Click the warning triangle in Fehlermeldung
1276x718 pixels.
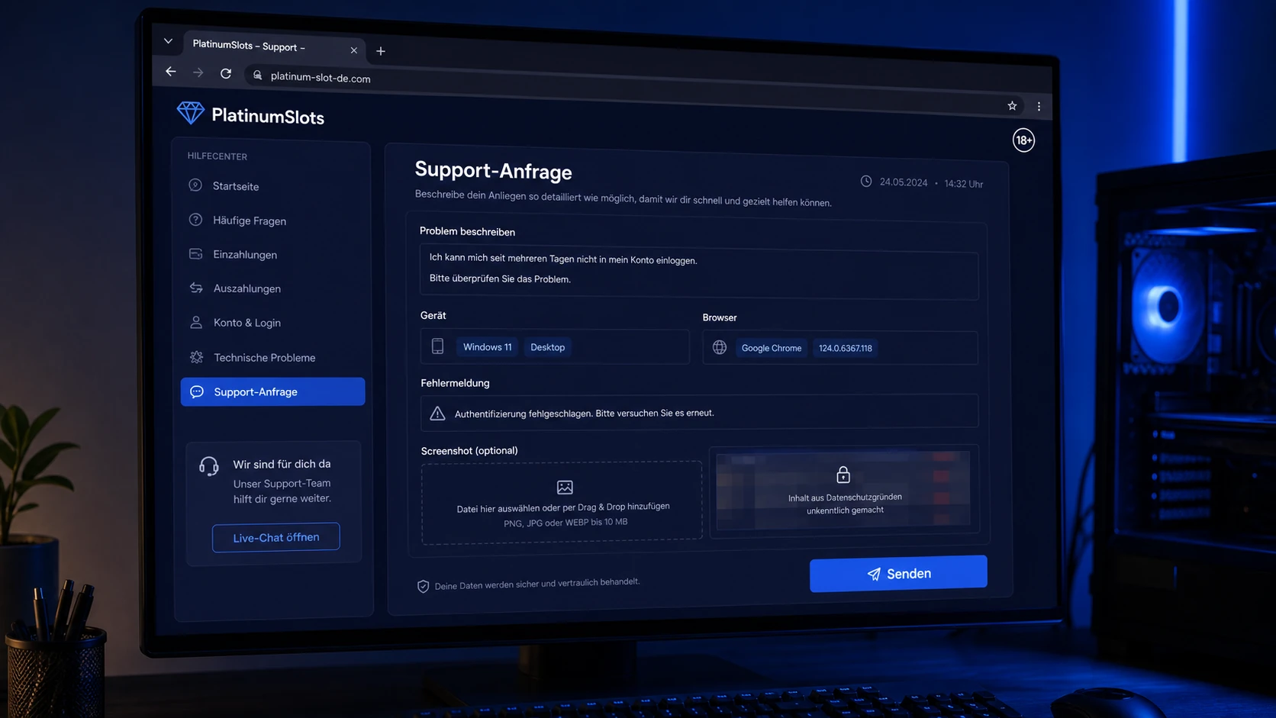(x=437, y=414)
